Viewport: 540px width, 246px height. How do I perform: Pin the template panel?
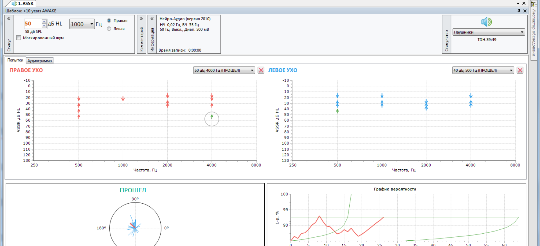pos(519,11)
